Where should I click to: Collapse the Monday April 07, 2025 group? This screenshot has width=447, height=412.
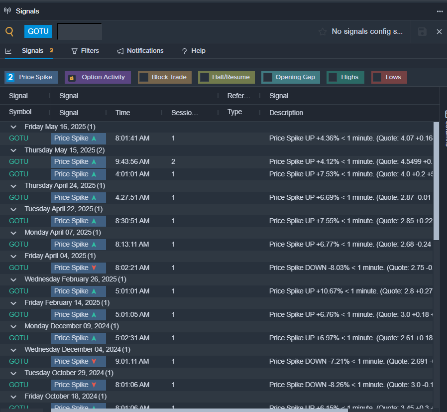coord(13,233)
